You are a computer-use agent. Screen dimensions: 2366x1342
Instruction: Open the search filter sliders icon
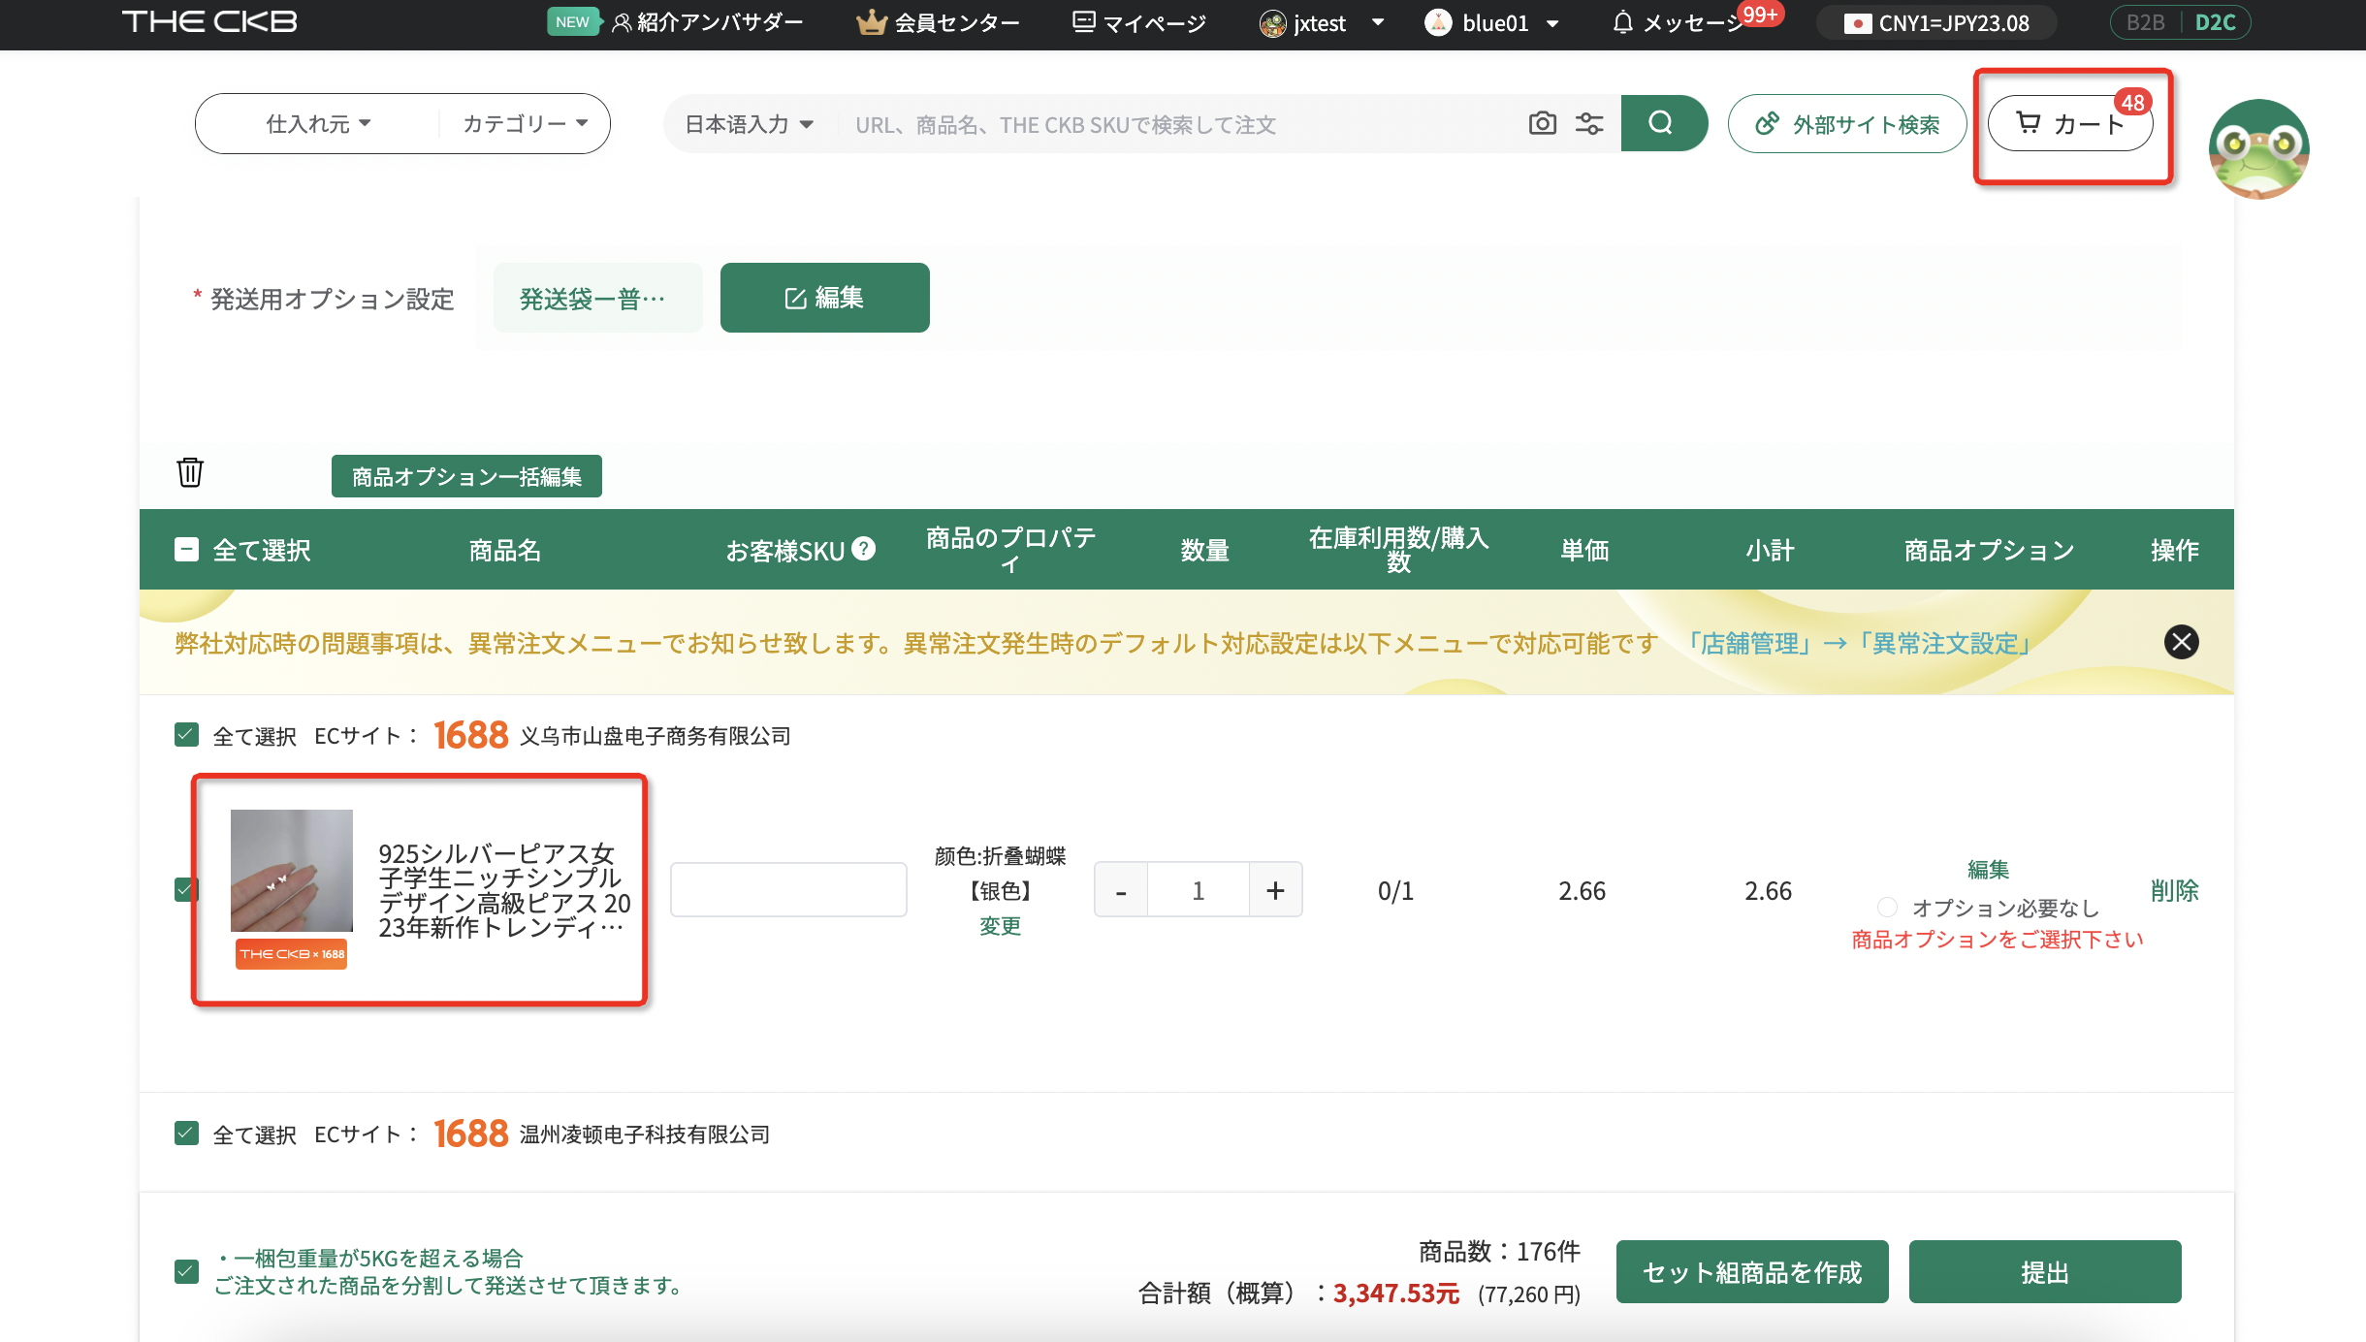pos(1589,123)
